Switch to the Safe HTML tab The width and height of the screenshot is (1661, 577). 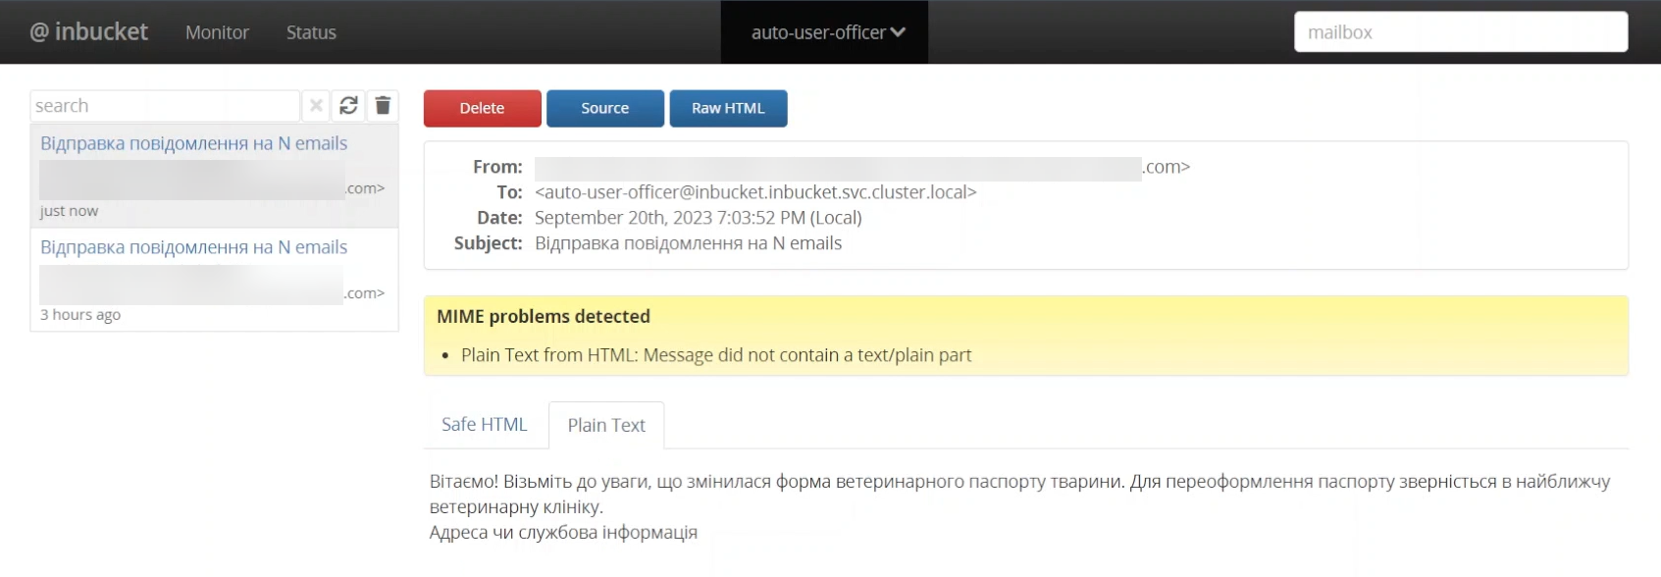pyautogui.click(x=485, y=425)
